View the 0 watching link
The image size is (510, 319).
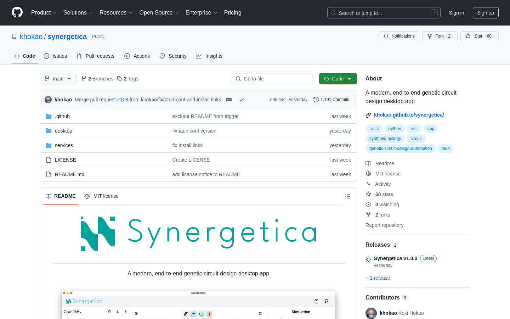[x=382, y=205]
